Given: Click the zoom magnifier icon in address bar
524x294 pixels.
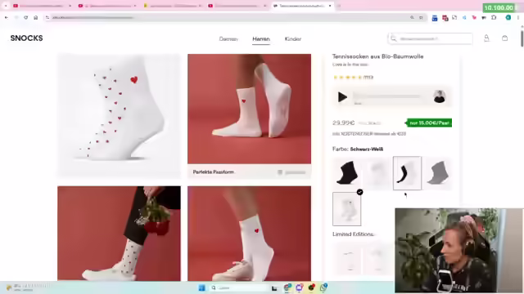Looking at the screenshot, I should pos(412,17).
